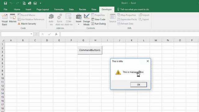Image resolution: width=199 pixels, height=112 pixels.
Task: Undo the last action
Action: coord(11,3)
